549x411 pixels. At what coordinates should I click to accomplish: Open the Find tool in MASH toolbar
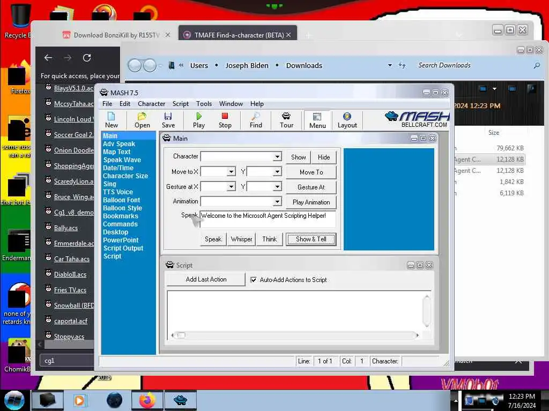click(x=256, y=120)
